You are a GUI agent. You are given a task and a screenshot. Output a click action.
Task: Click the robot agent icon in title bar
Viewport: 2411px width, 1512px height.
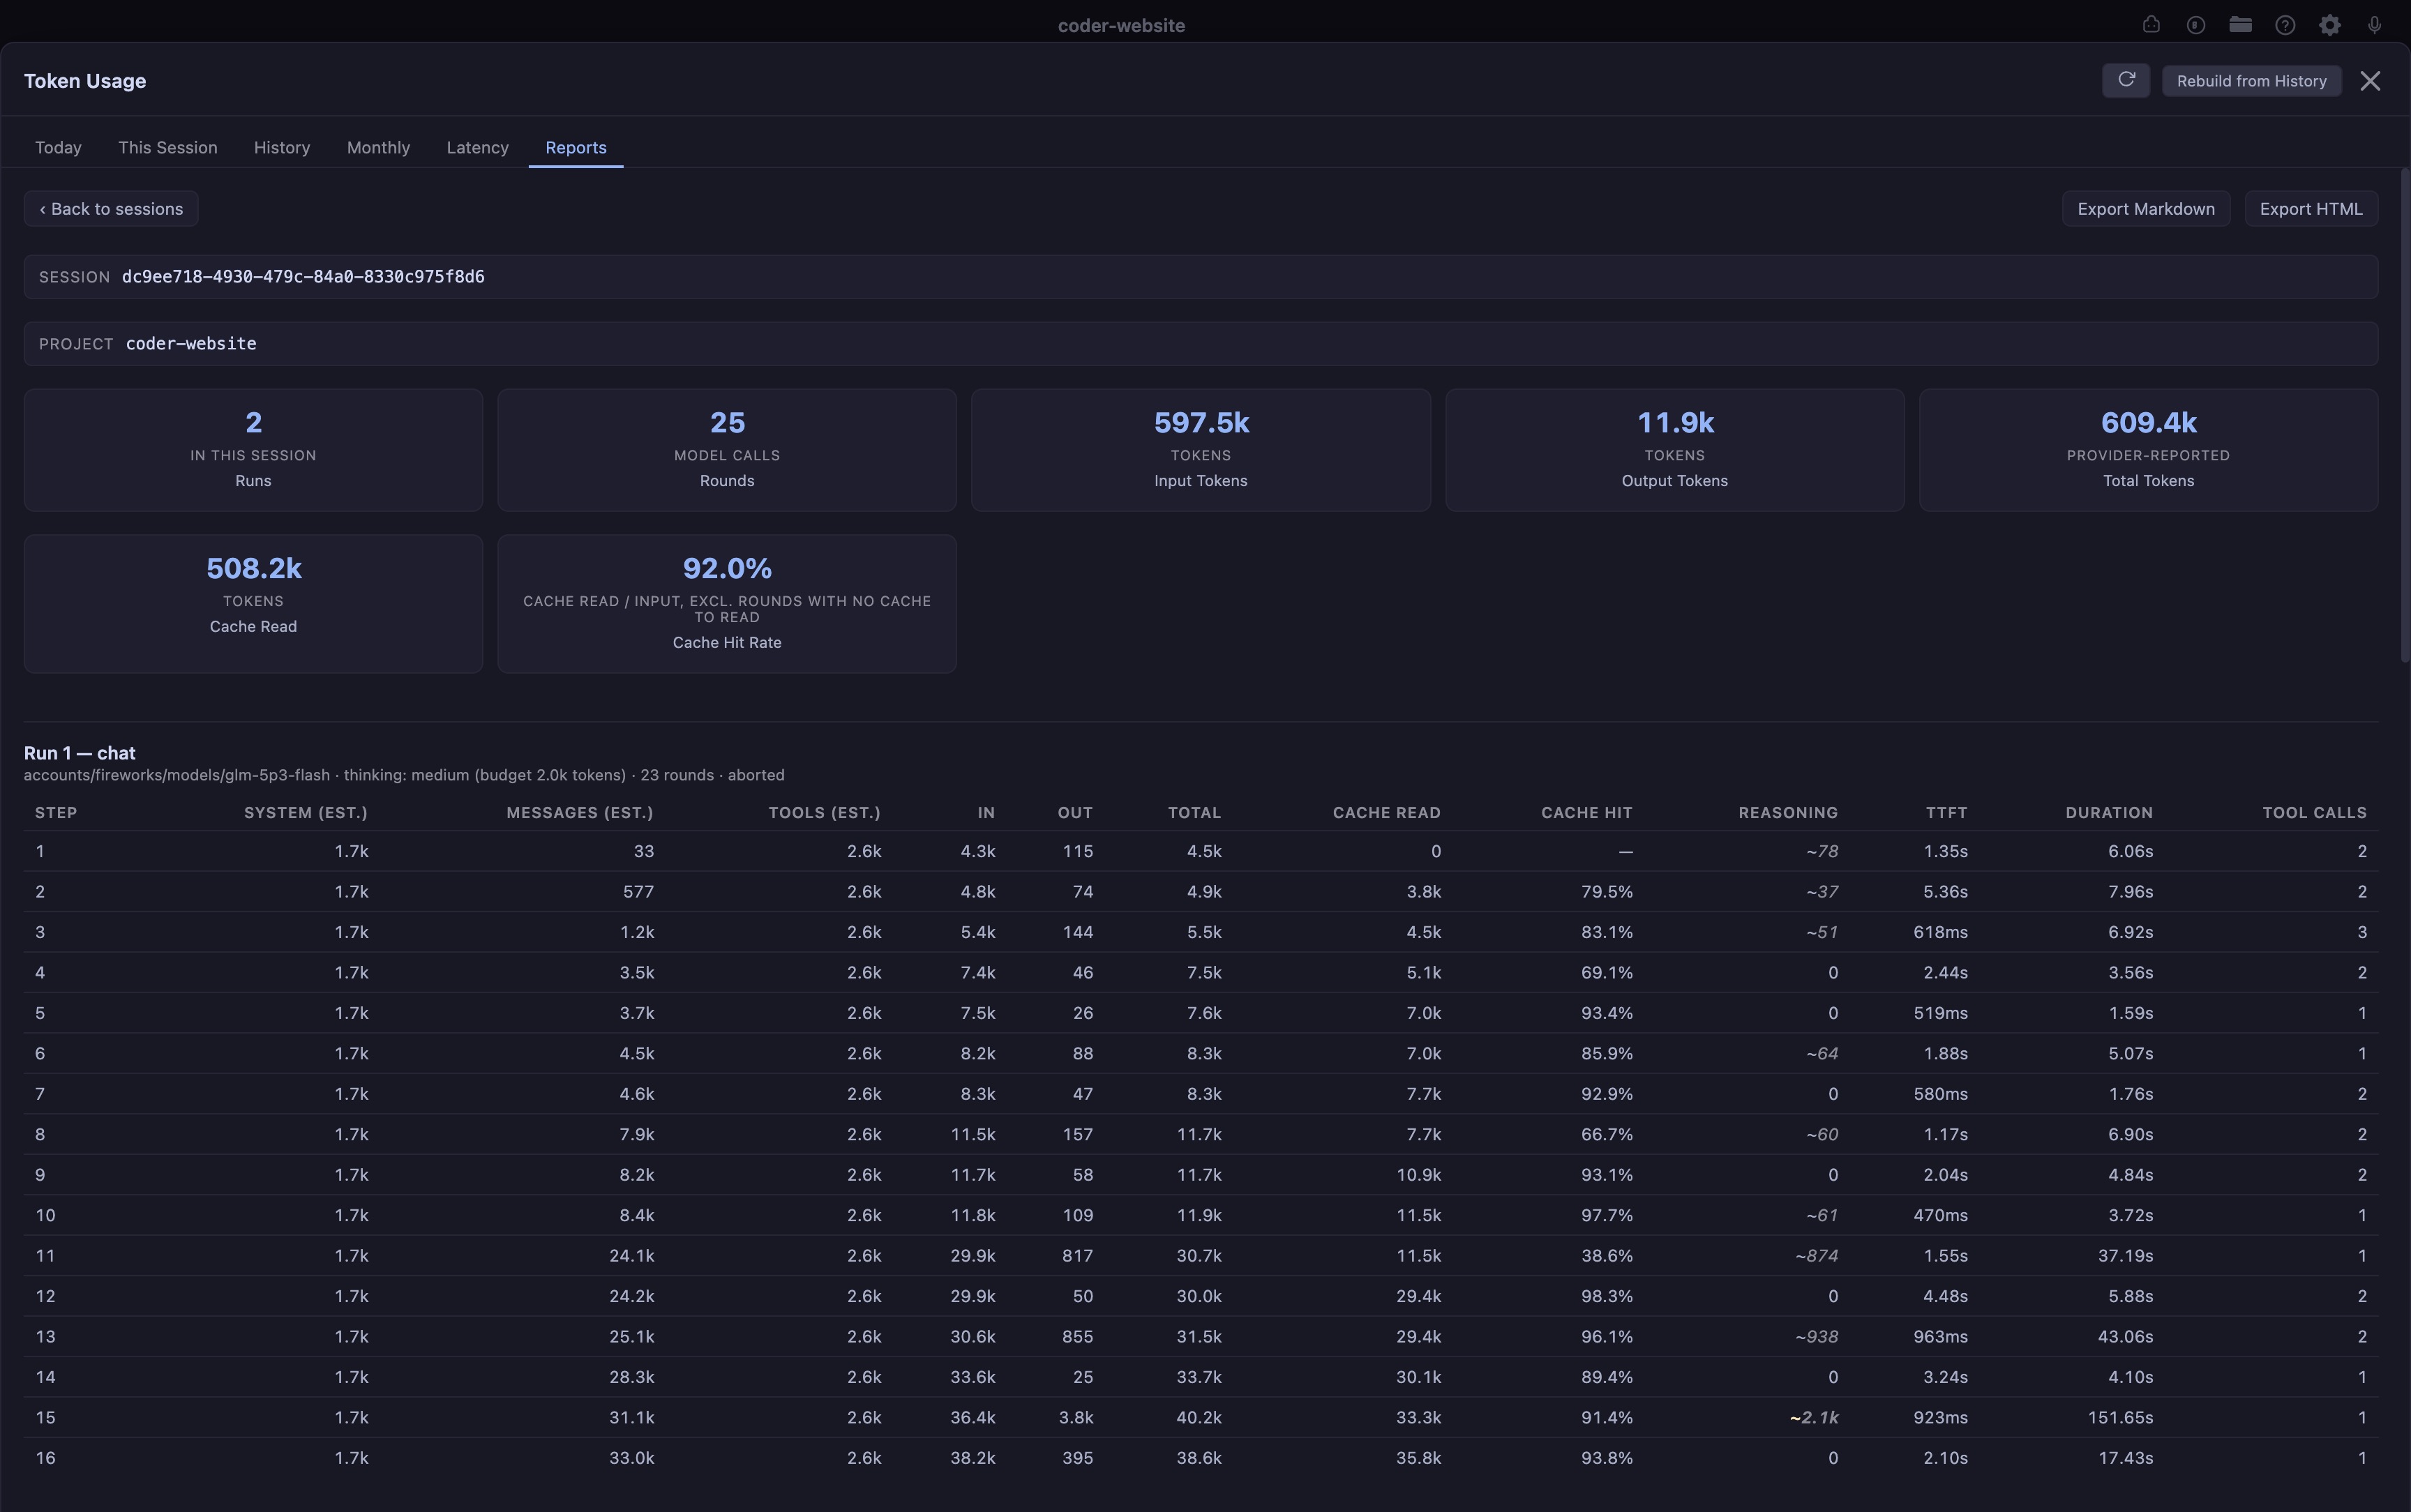[2151, 25]
